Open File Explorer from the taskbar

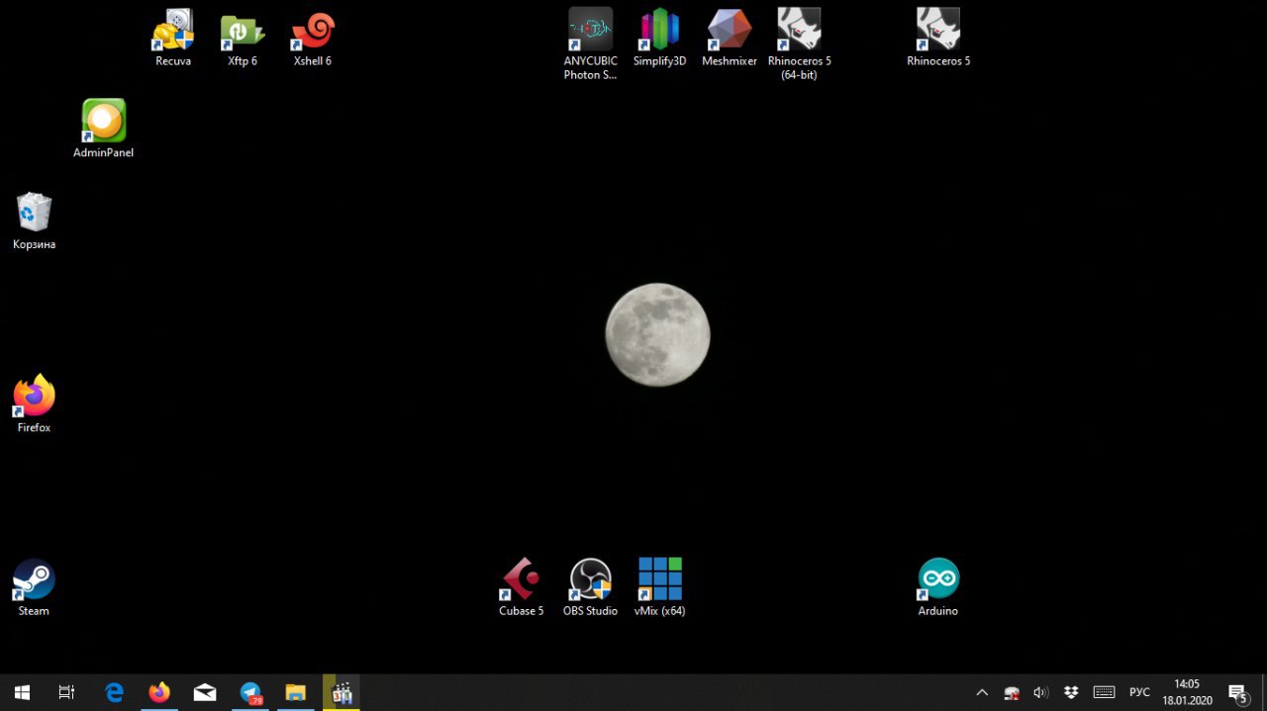coord(296,692)
